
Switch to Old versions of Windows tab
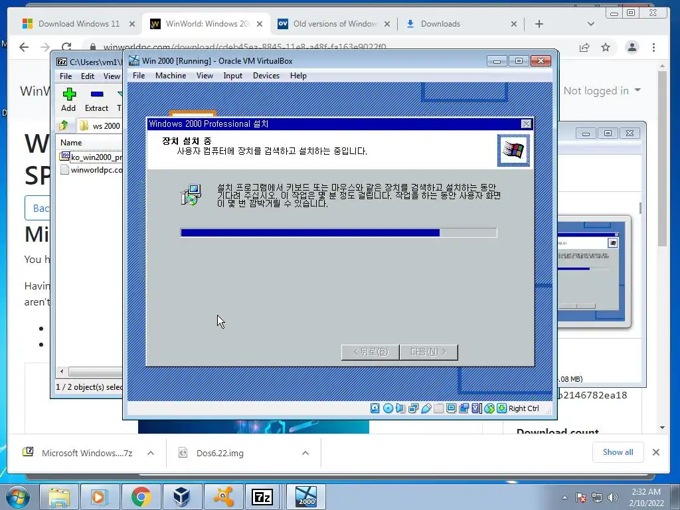coord(335,24)
